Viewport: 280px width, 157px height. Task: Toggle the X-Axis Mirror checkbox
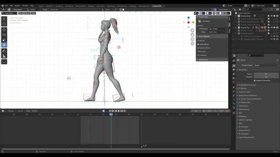point(198,44)
